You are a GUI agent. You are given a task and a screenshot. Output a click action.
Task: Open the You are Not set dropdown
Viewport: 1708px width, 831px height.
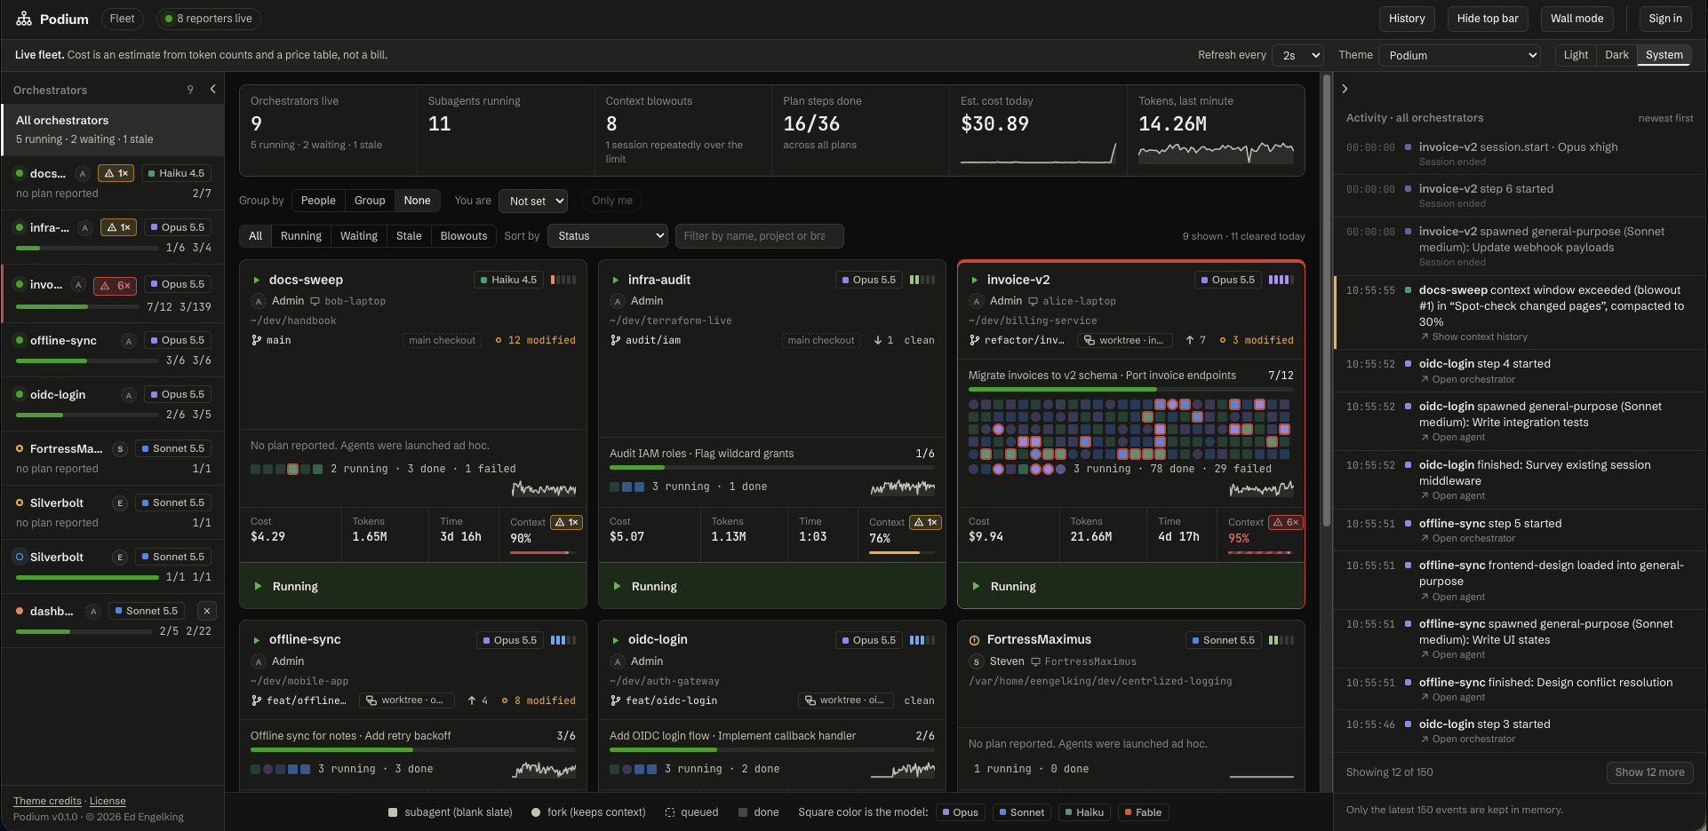[533, 201]
